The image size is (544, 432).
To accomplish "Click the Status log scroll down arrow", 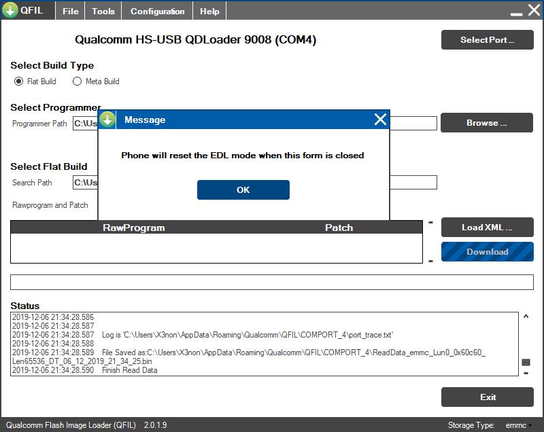I will (x=526, y=373).
